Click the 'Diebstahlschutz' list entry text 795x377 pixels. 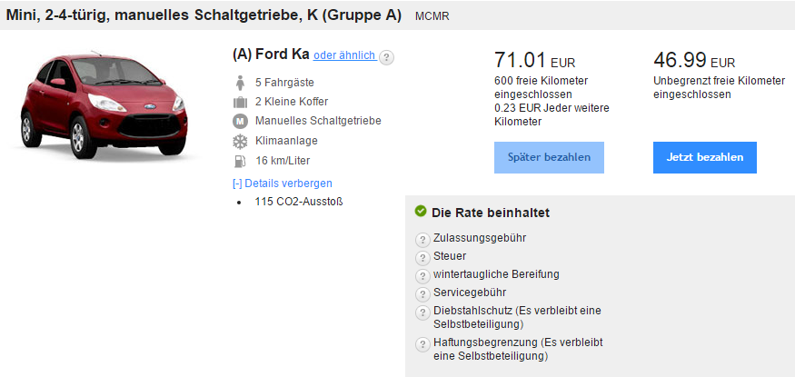pyautogui.click(x=517, y=317)
